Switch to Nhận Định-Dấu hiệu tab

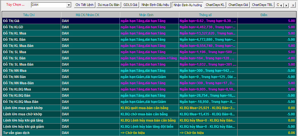click(155, 5)
